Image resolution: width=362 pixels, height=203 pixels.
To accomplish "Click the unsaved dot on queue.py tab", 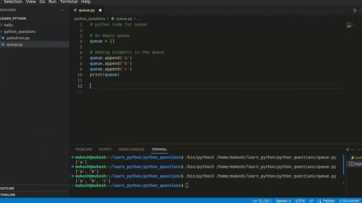I will [100, 10].
